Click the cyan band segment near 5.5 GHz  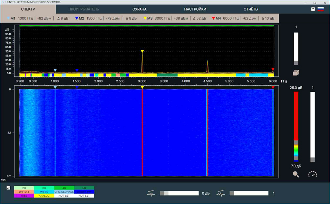pyautogui.click(x=258, y=75)
